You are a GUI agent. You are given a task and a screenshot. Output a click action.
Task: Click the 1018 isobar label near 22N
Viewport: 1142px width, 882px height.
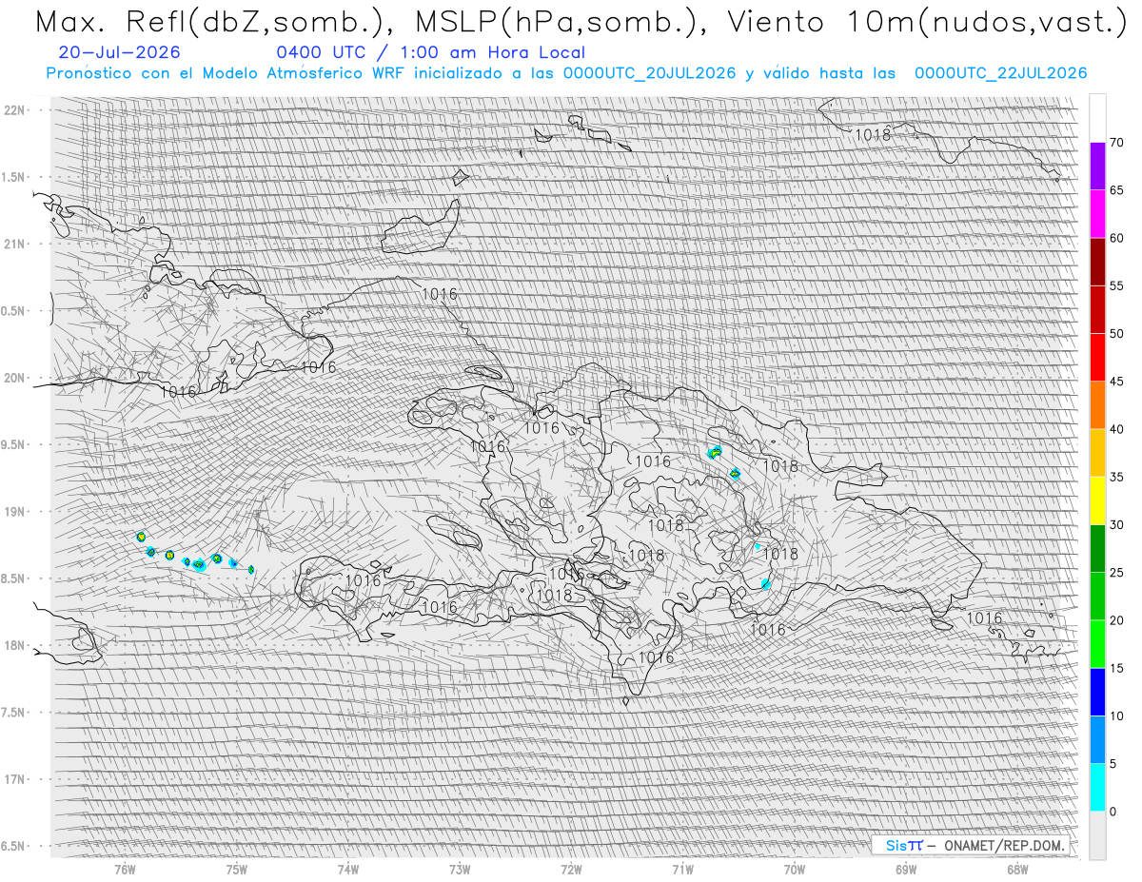873,135
